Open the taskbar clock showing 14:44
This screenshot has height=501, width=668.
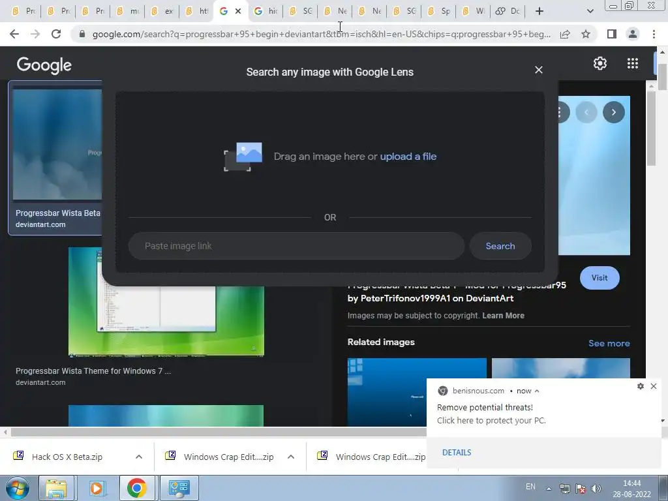pyautogui.click(x=631, y=489)
